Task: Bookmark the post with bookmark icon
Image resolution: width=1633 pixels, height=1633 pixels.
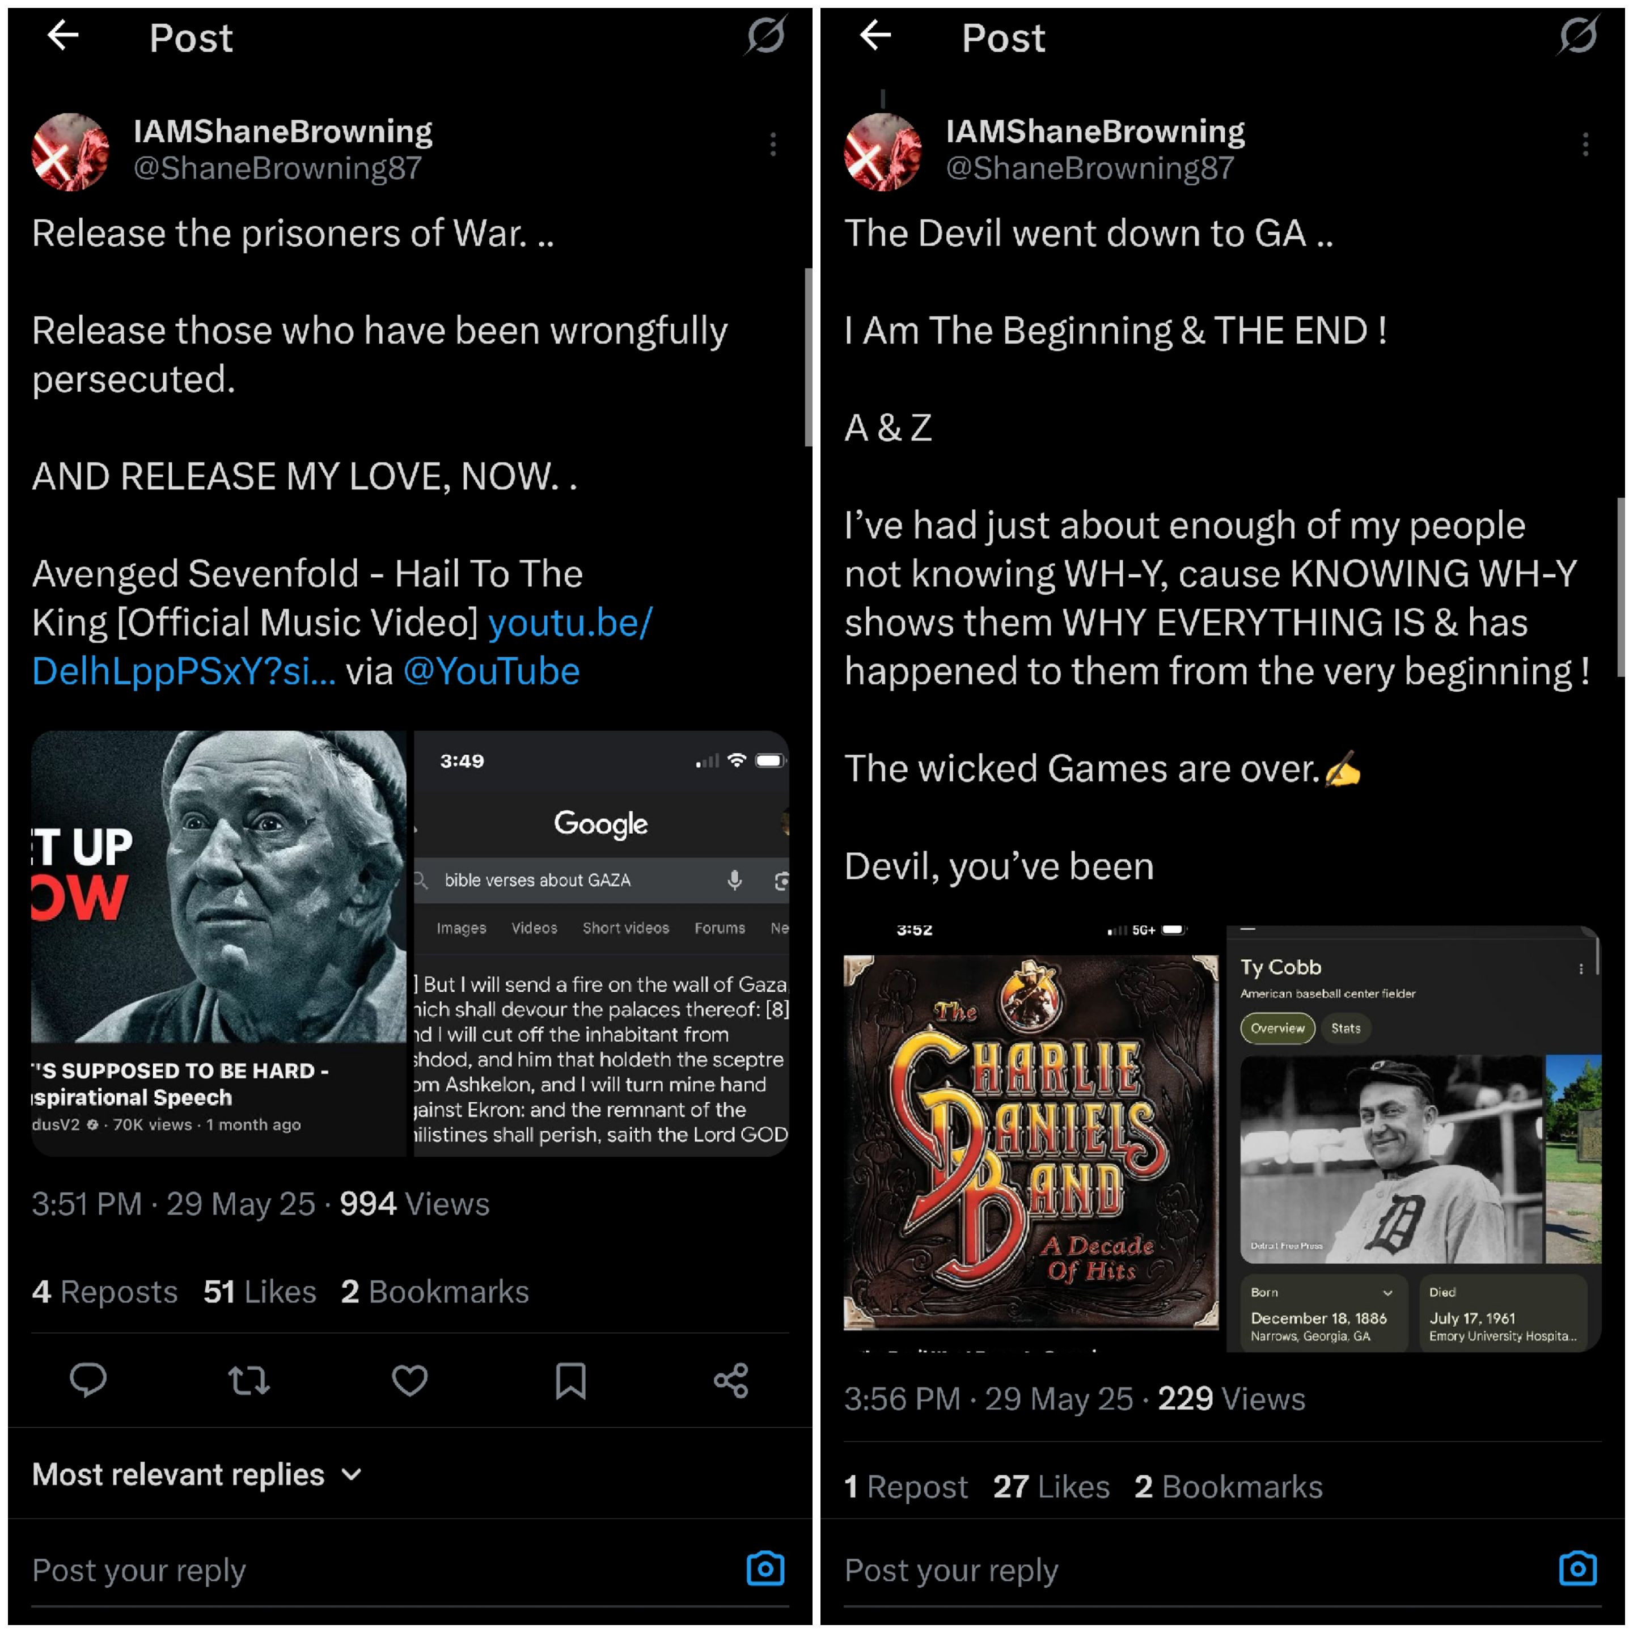Action: pos(570,1380)
